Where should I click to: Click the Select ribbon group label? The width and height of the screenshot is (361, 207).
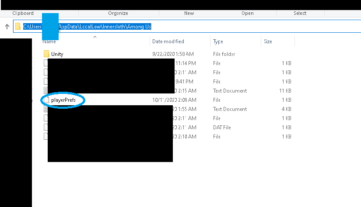coord(300,13)
